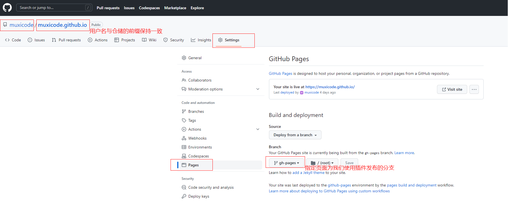Click the Codespaces sidebar icon
This screenshot has width=508, height=201.
[x=184, y=156]
